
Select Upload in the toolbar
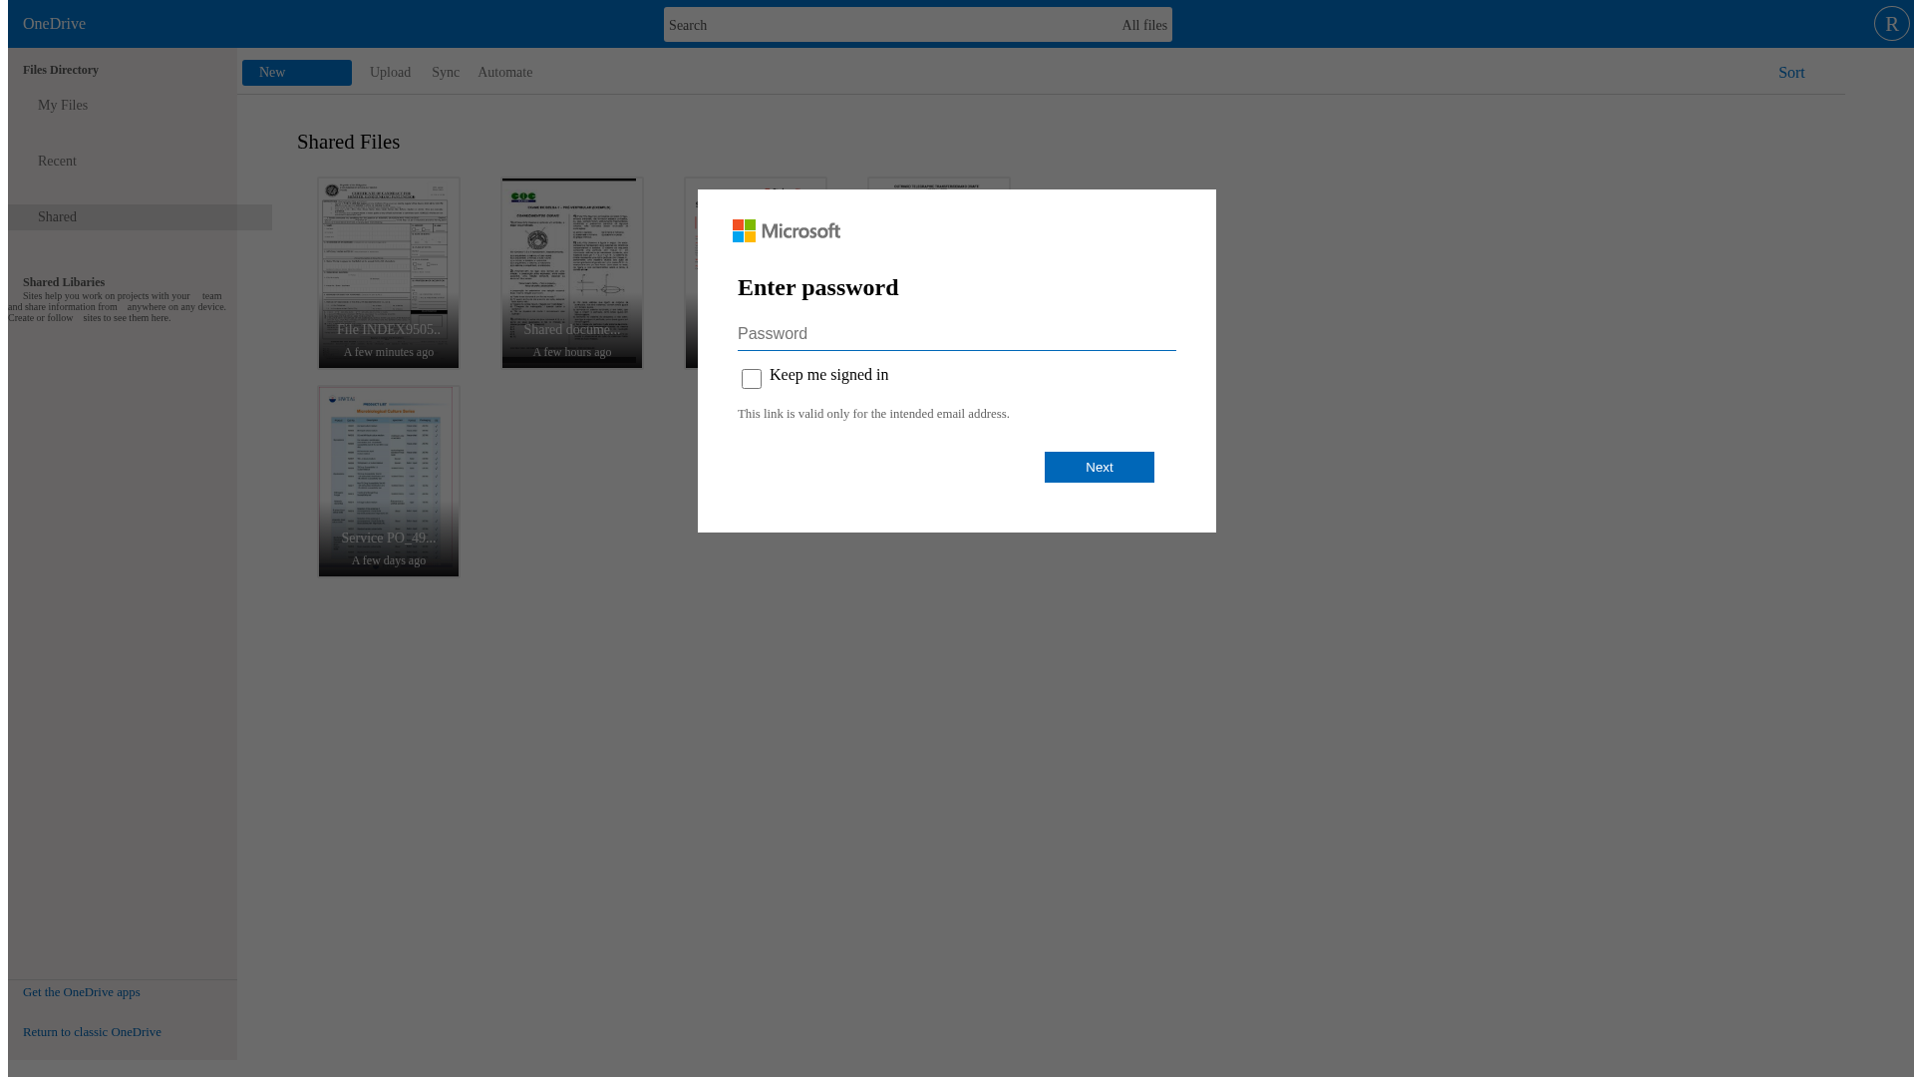click(390, 73)
